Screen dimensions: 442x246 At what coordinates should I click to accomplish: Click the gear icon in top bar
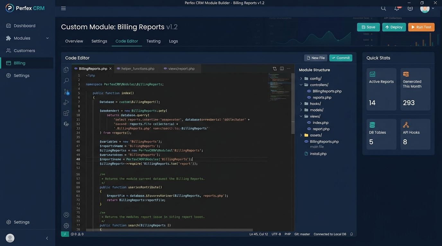click(x=410, y=8)
